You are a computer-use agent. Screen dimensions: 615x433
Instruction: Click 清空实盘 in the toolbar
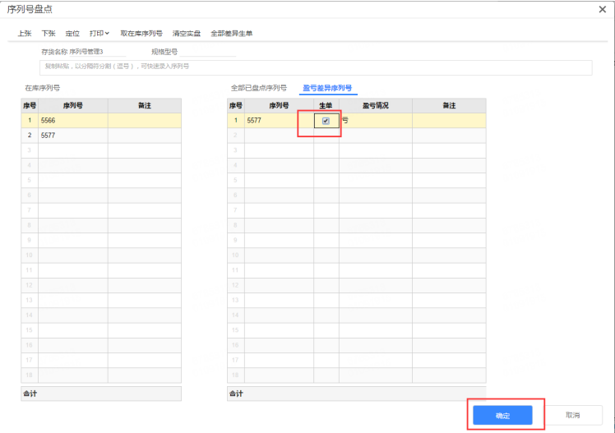pyautogui.click(x=187, y=34)
